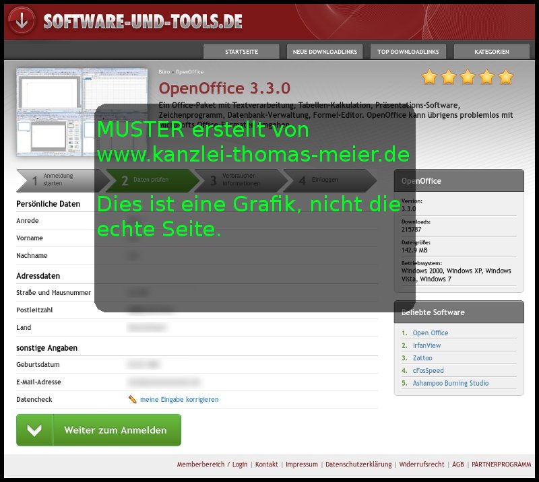
Task: Click meine Eingabe korrigieren link
Action: 179,399
